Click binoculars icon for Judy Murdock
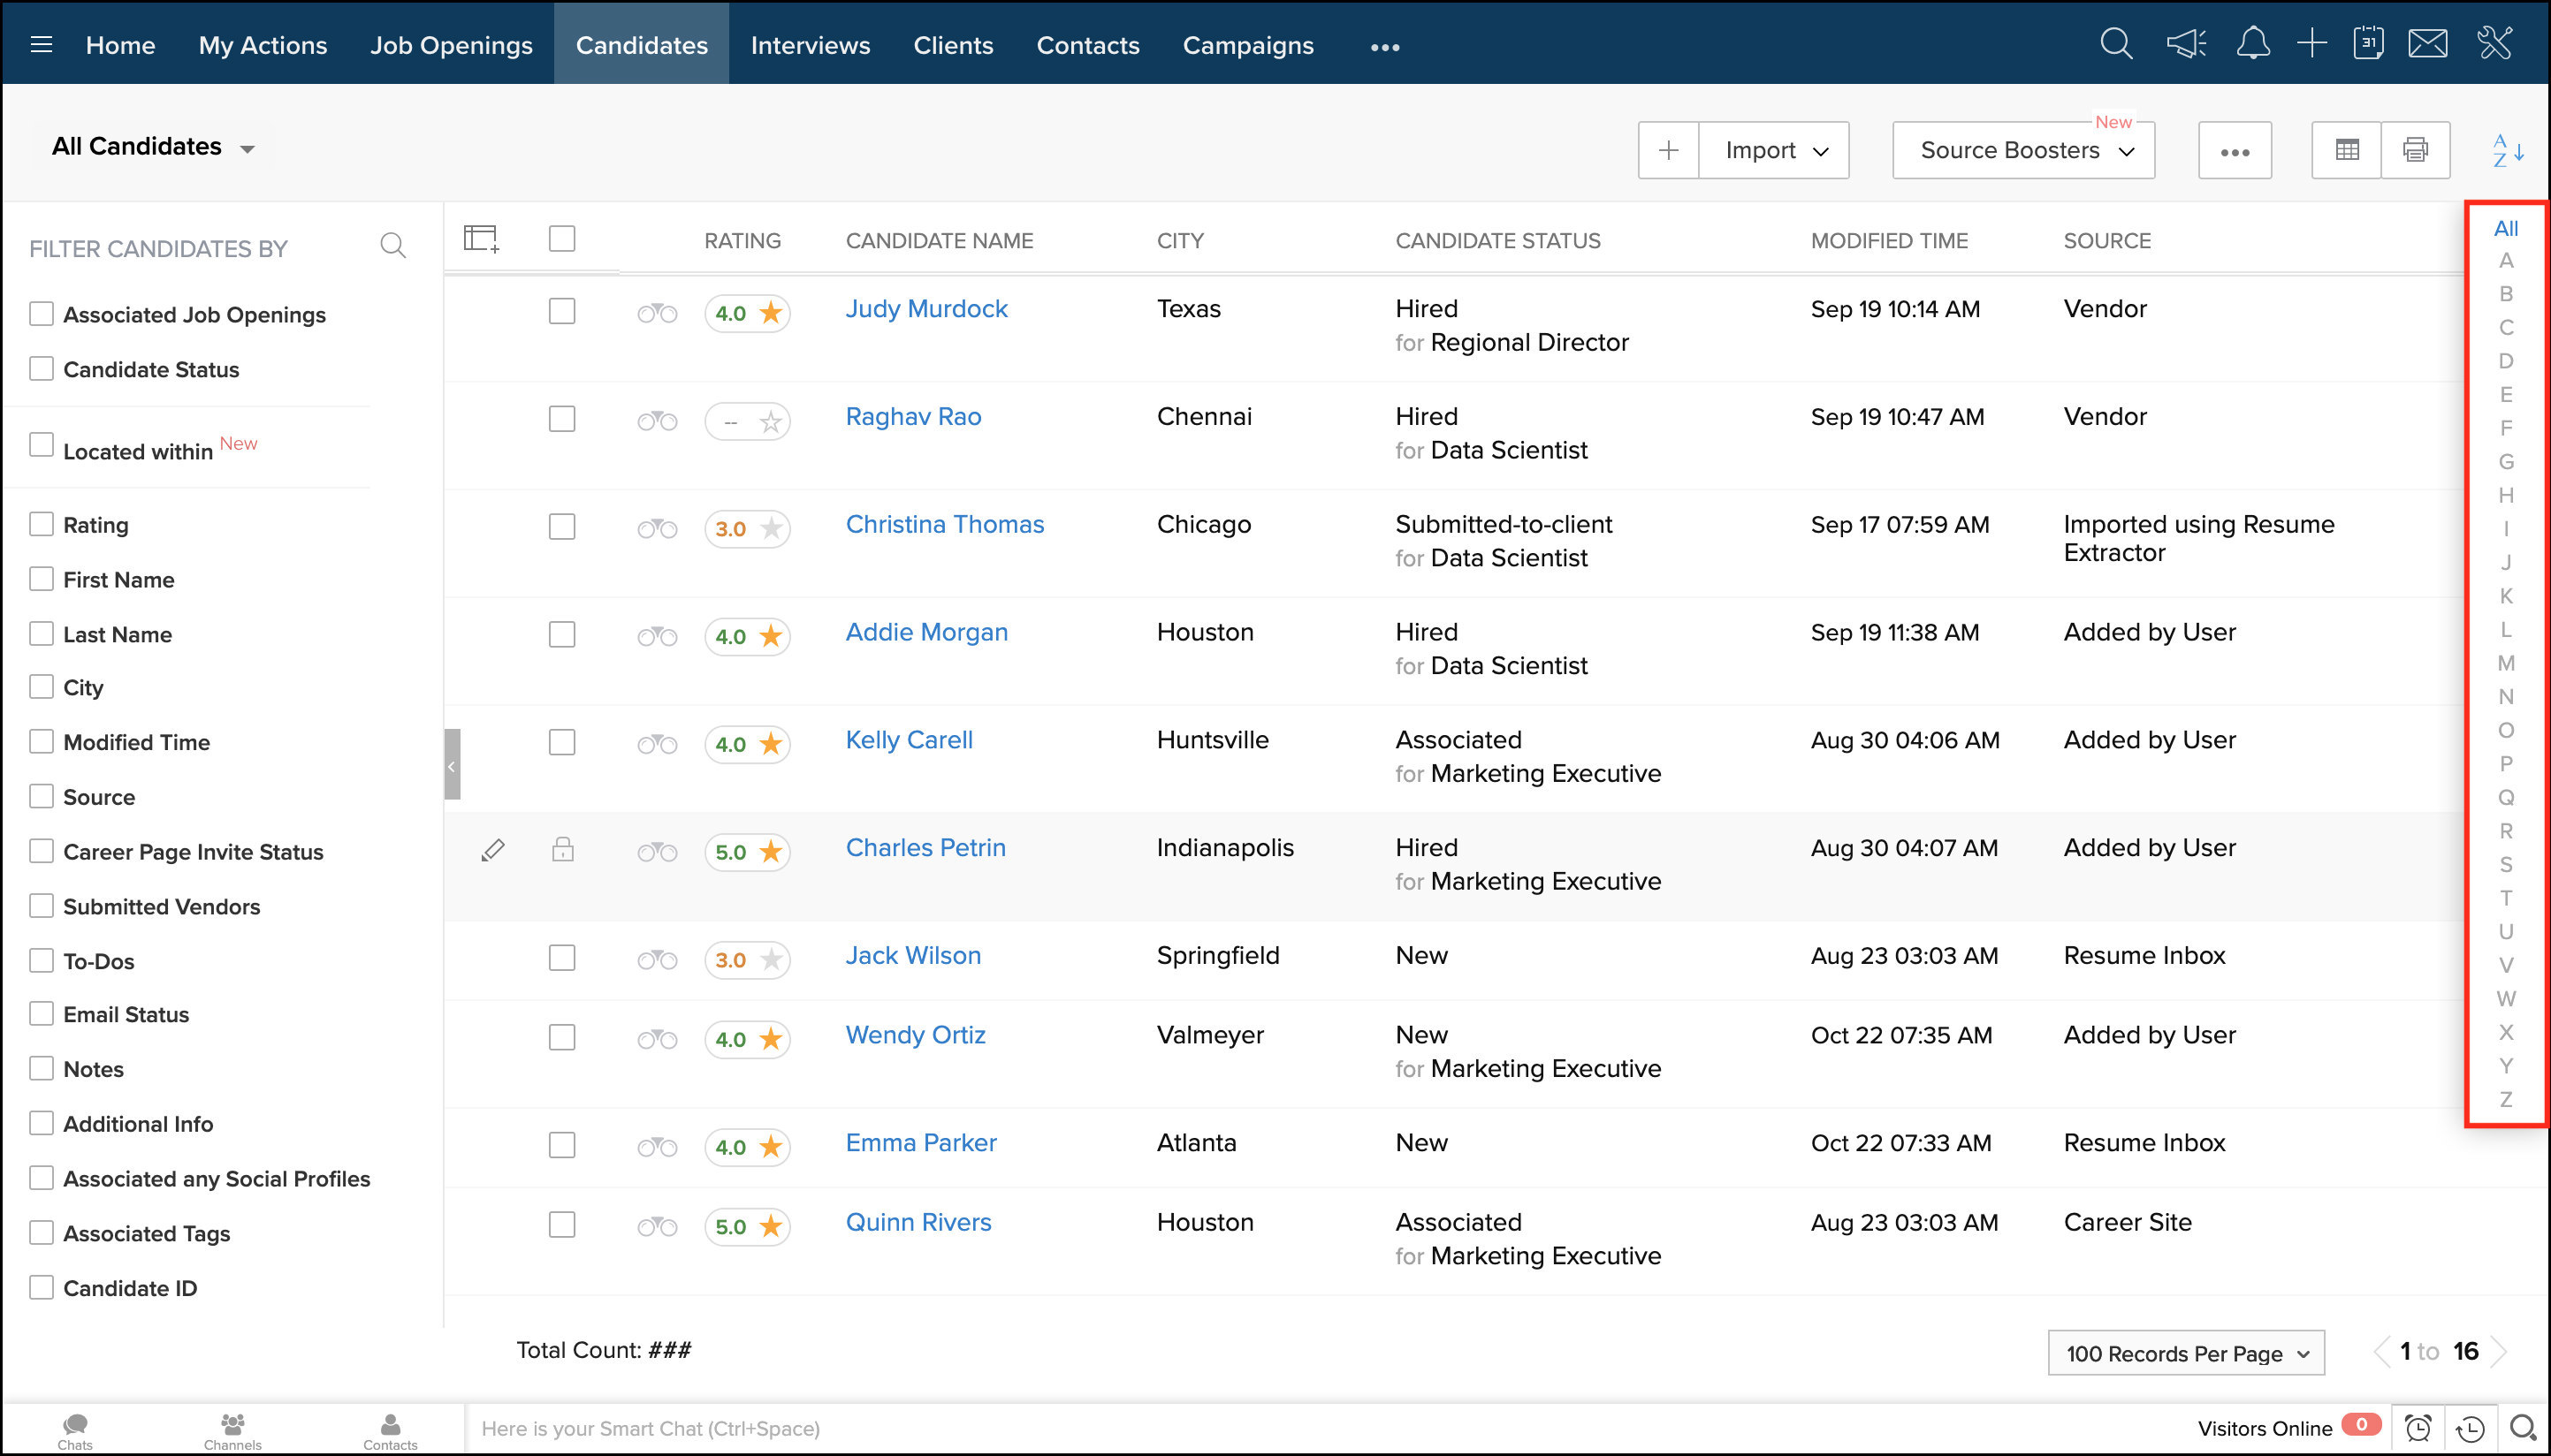The image size is (2551, 1456). click(x=656, y=313)
